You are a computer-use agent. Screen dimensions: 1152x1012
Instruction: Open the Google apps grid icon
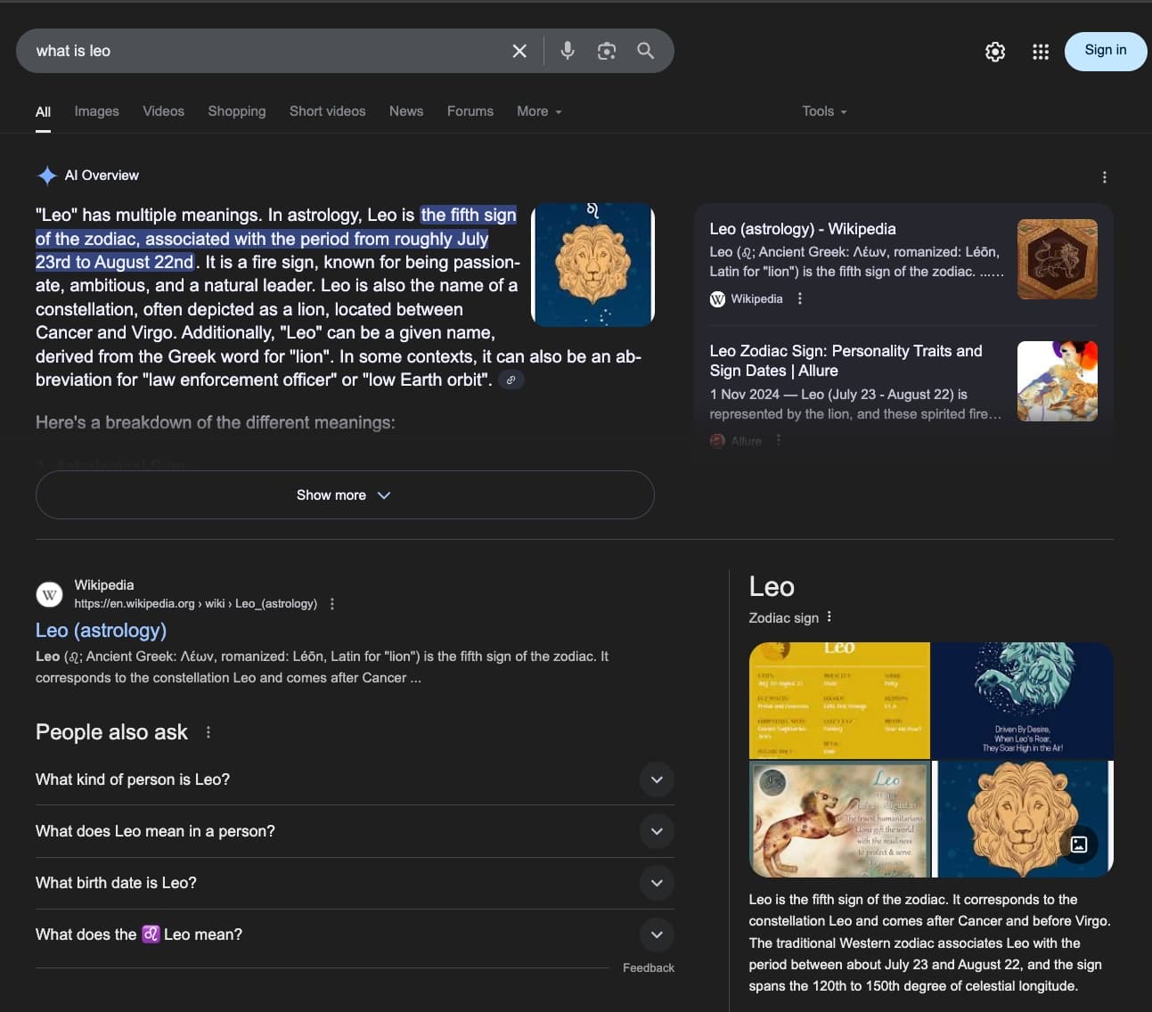tap(1041, 52)
